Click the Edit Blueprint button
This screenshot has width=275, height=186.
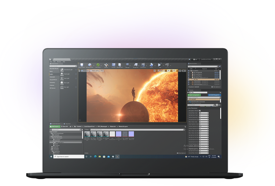tap(214, 95)
